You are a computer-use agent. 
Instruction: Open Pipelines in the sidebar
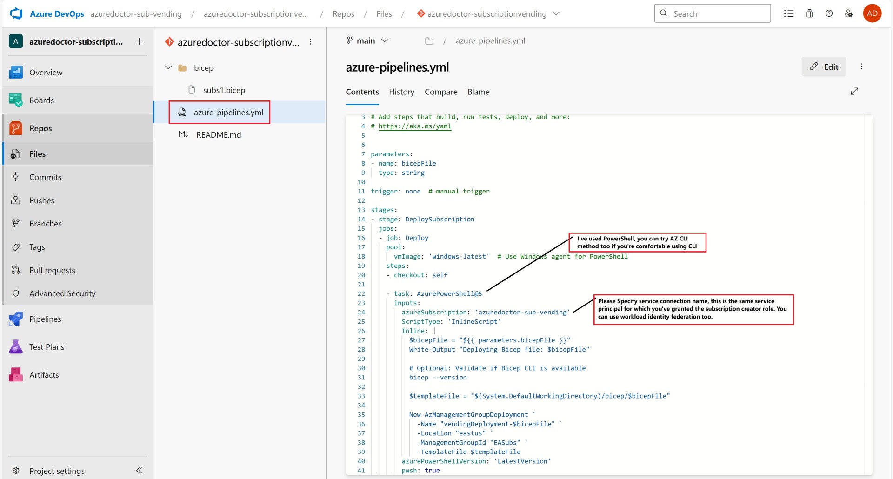pyautogui.click(x=77, y=319)
